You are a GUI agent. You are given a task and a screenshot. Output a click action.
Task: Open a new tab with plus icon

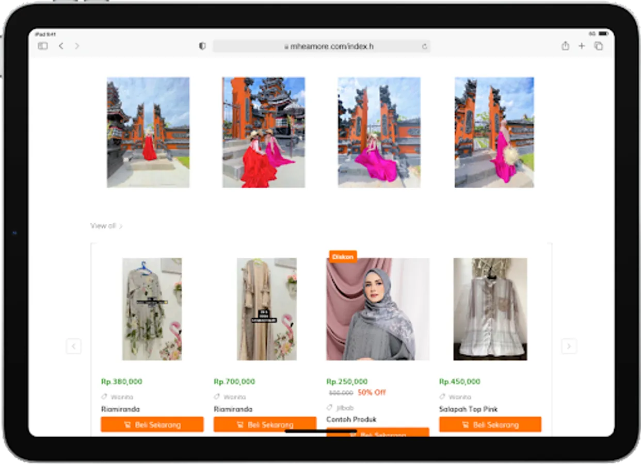582,46
